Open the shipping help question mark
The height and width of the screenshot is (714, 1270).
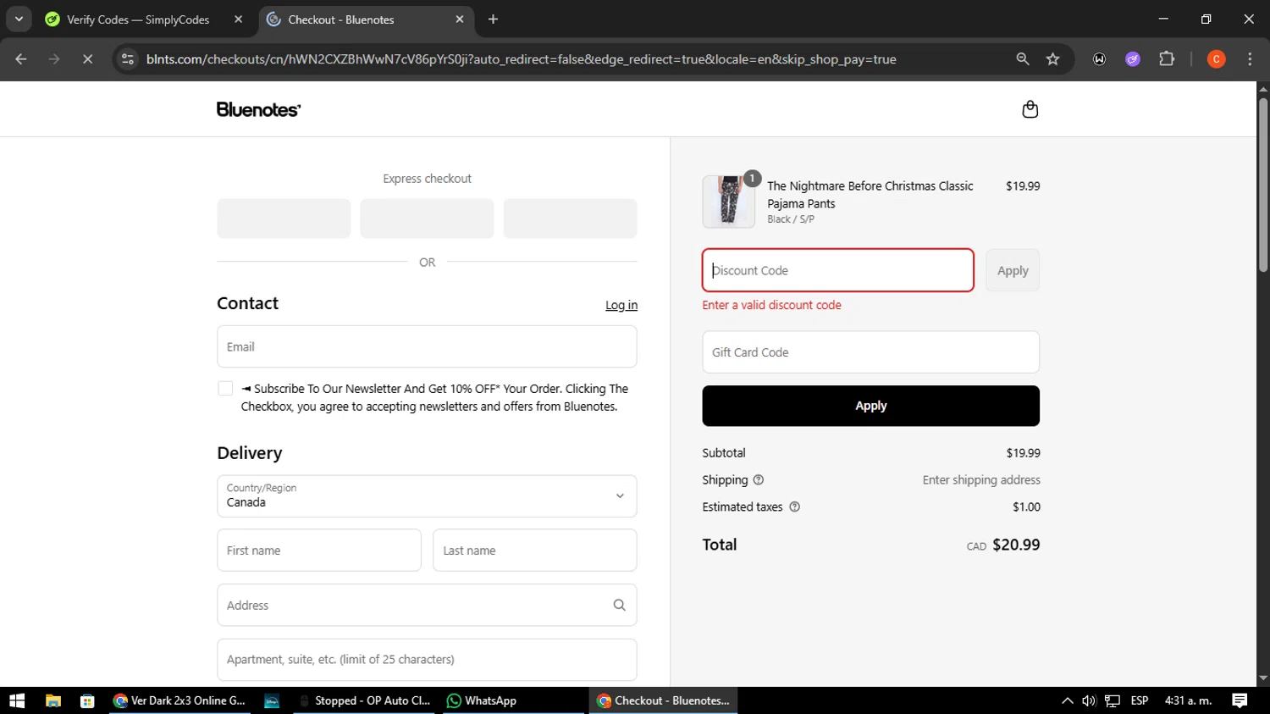(759, 479)
